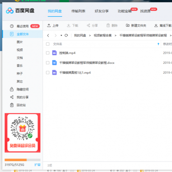172x172 pixels.
Task: Filter by 文档 category
Action: tap(19, 58)
